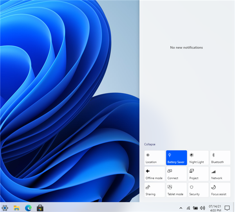Open Settings gear from taskbar
The width and height of the screenshot is (235, 212).
pos(5,208)
